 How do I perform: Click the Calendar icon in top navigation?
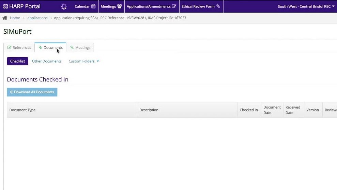(93, 6)
